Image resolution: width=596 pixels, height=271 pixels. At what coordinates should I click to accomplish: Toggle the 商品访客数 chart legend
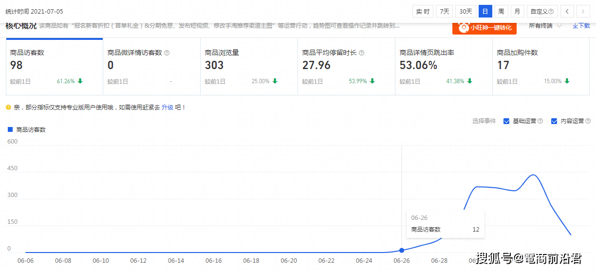click(x=28, y=130)
